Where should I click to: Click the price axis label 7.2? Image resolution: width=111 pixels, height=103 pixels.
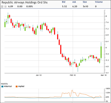click(107, 29)
